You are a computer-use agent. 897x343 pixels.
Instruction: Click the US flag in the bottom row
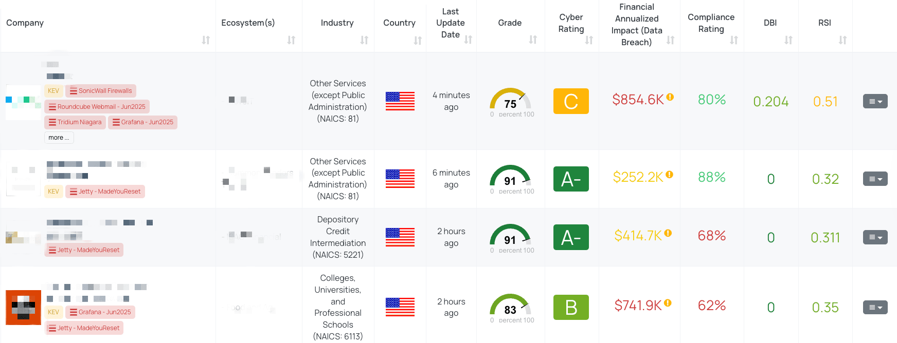(x=400, y=307)
